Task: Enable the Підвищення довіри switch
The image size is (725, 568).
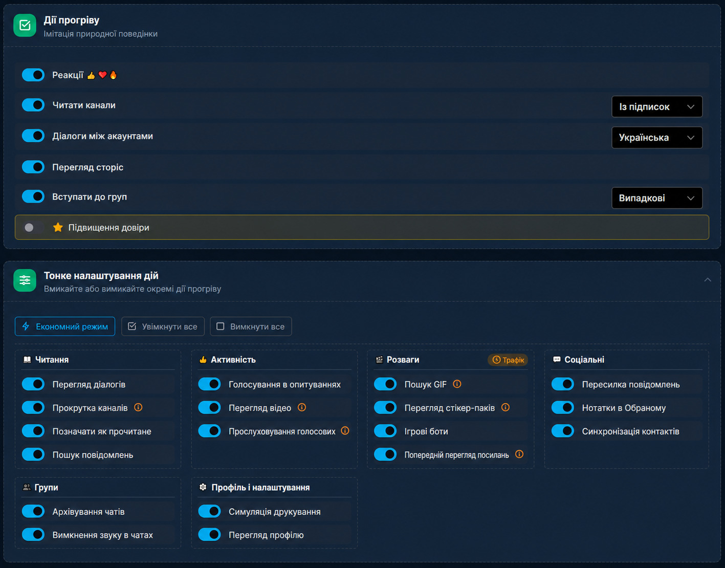Action: [x=33, y=227]
